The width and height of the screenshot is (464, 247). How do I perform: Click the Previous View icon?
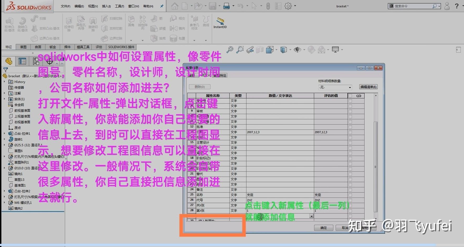pos(250,49)
